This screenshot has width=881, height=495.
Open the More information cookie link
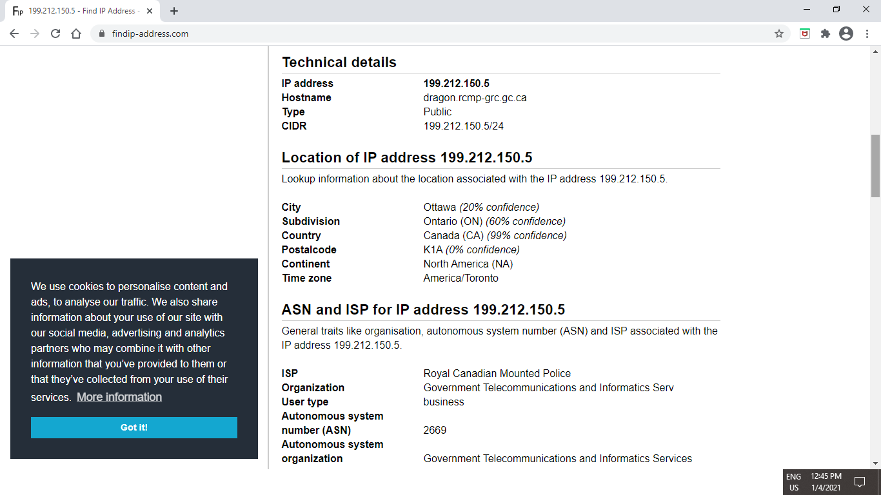[x=119, y=397]
